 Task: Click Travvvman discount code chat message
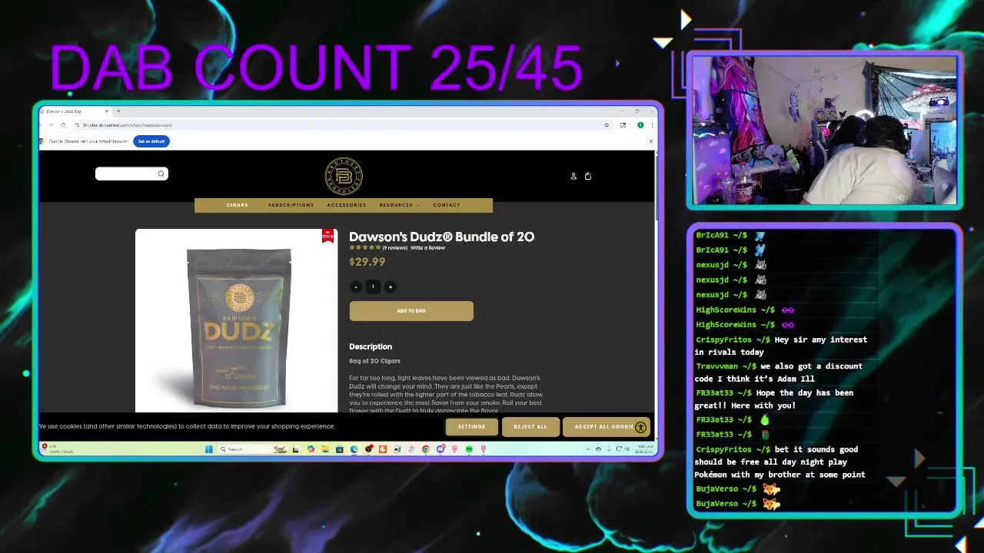(x=780, y=373)
